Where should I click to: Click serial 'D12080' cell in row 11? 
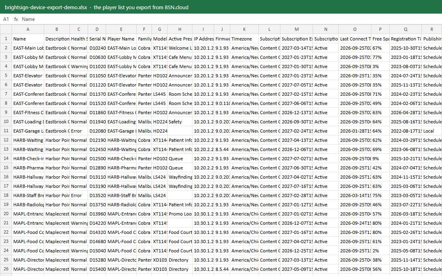pyautogui.click(x=97, y=131)
